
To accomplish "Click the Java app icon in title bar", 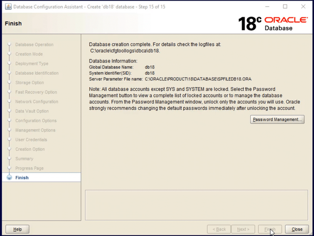I will click(x=8, y=7).
